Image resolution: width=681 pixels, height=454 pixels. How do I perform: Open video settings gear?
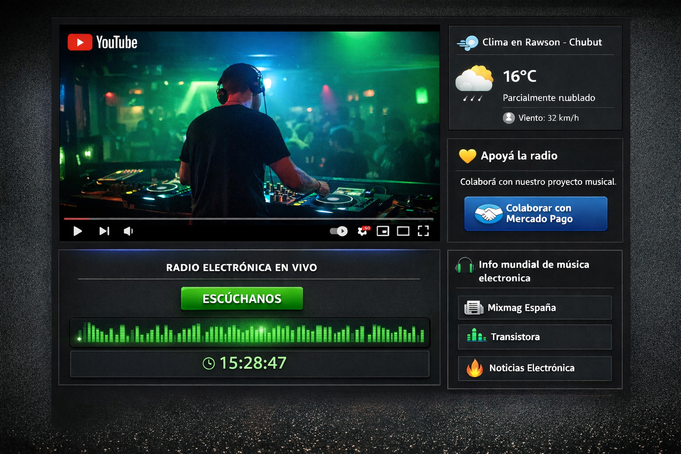point(363,231)
